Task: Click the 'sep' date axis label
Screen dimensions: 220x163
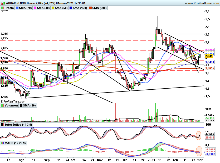Action: coord(47,160)
